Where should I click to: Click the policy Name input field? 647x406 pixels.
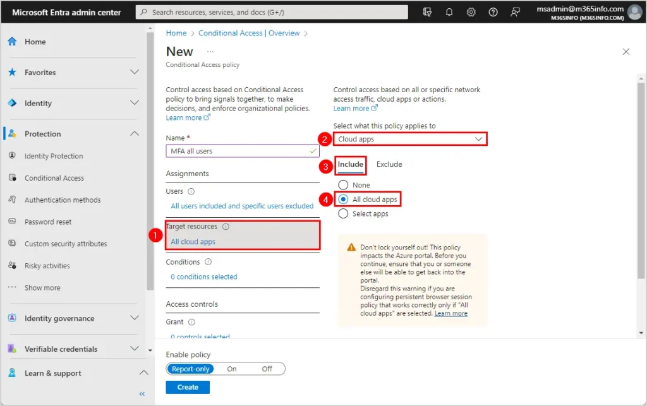(238, 152)
